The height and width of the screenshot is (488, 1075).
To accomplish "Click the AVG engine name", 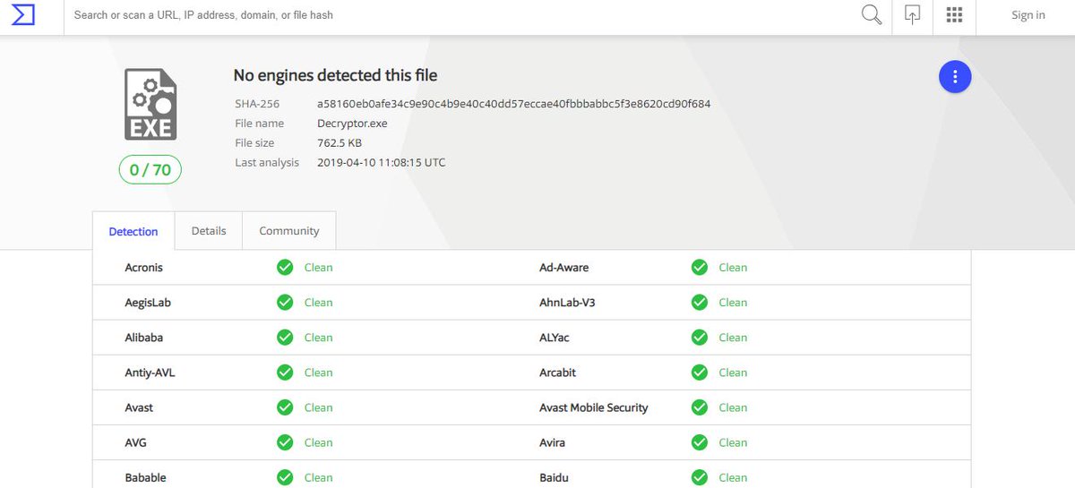I will (x=135, y=442).
